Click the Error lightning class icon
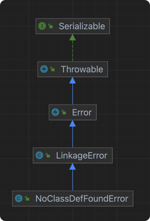The width and height of the screenshot is (150, 221). coord(55,112)
